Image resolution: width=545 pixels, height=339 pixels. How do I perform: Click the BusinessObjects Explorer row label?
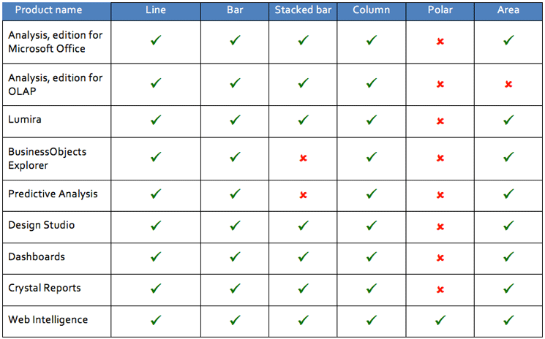[x=48, y=158]
